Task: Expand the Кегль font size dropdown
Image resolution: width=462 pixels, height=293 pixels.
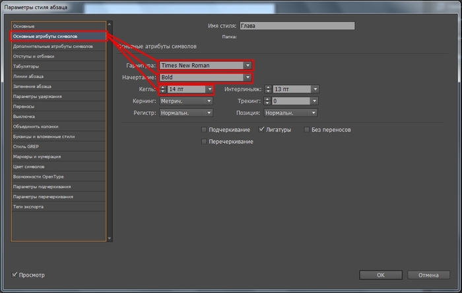Action: click(x=210, y=89)
